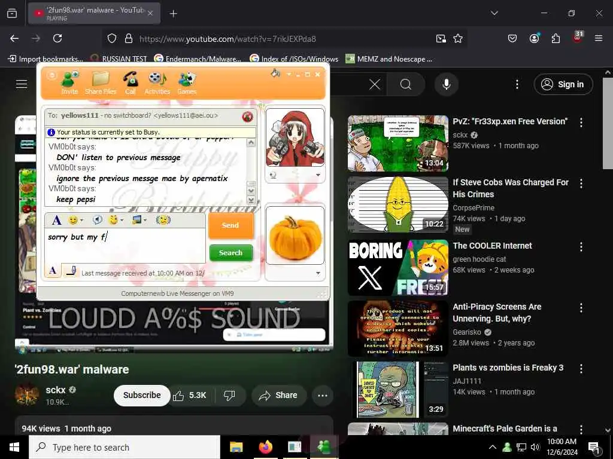The height and width of the screenshot is (459, 613).
Task: Open Windows Start menu
Action: coord(14,447)
